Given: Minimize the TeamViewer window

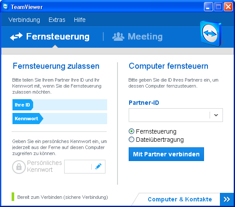Looking at the screenshot, I should (208, 7).
